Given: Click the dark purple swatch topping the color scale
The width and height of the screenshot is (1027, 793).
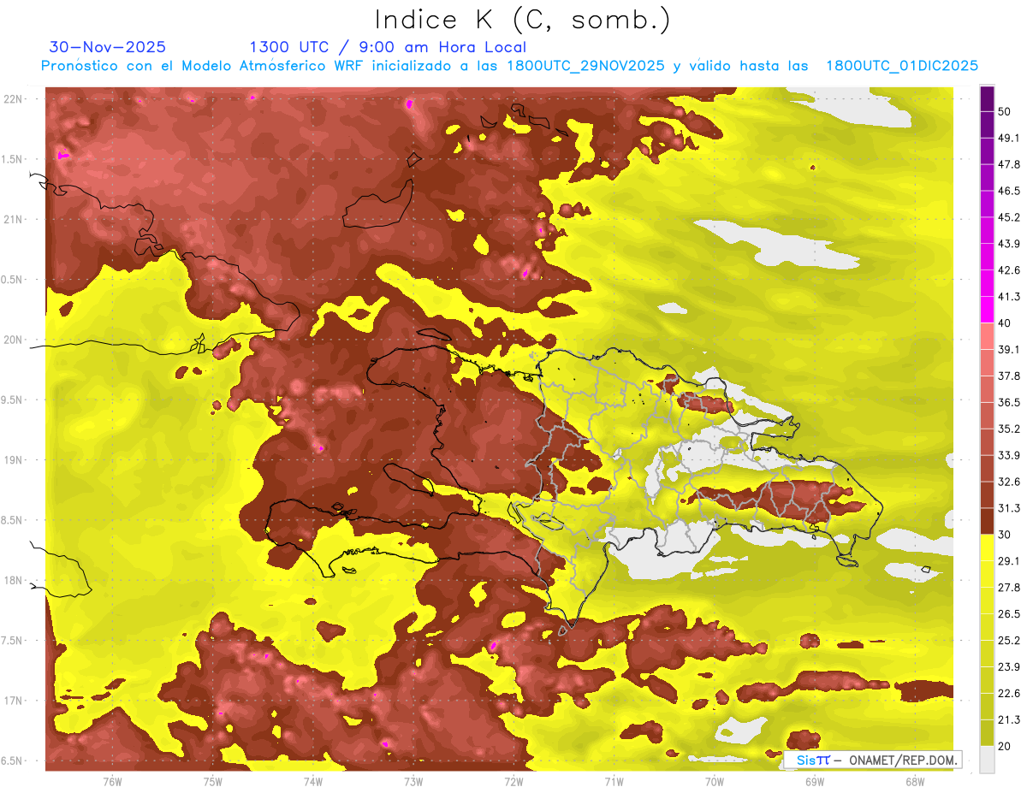Looking at the screenshot, I should (987, 98).
